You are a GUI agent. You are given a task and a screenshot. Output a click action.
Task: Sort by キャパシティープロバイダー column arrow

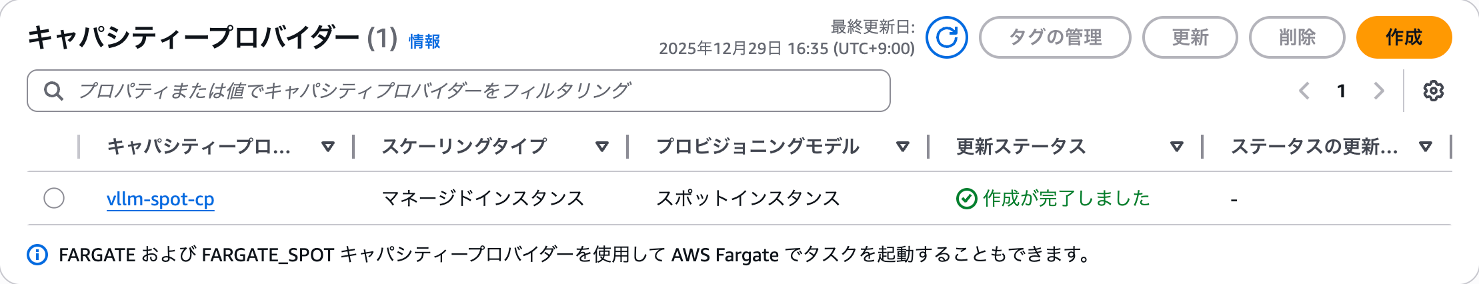click(x=327, y=147)
